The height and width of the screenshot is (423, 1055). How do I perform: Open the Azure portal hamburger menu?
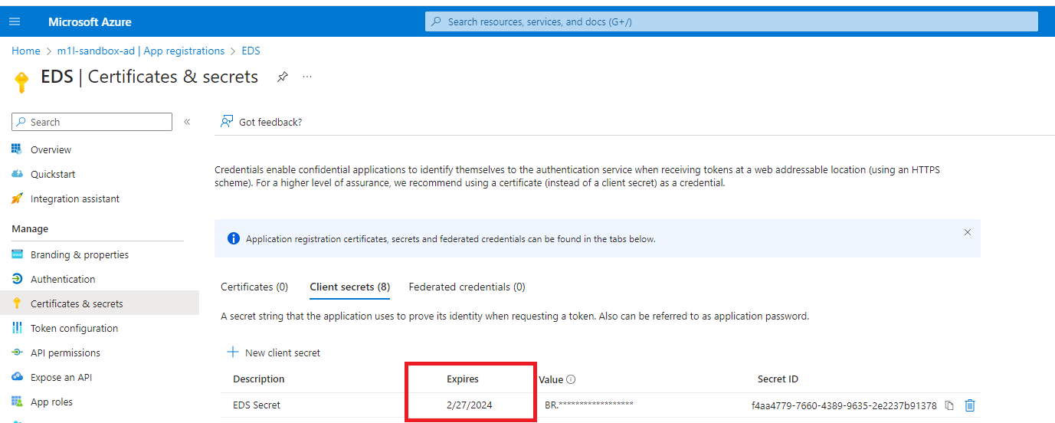point(15,21)
